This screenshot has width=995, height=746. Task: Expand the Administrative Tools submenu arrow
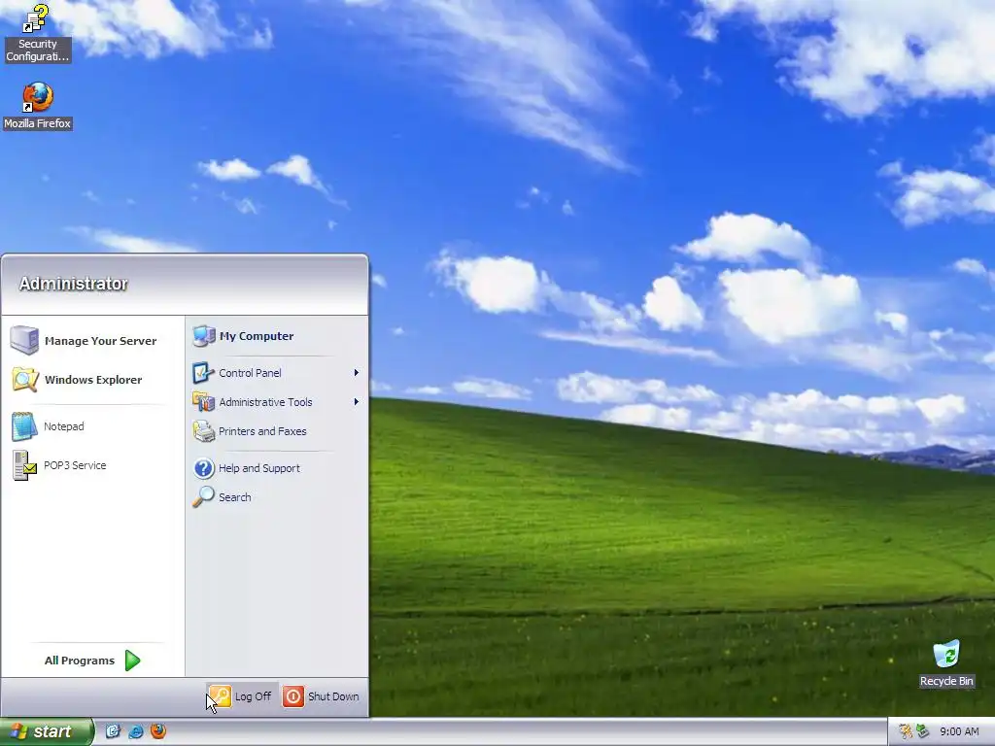point(357,401)
